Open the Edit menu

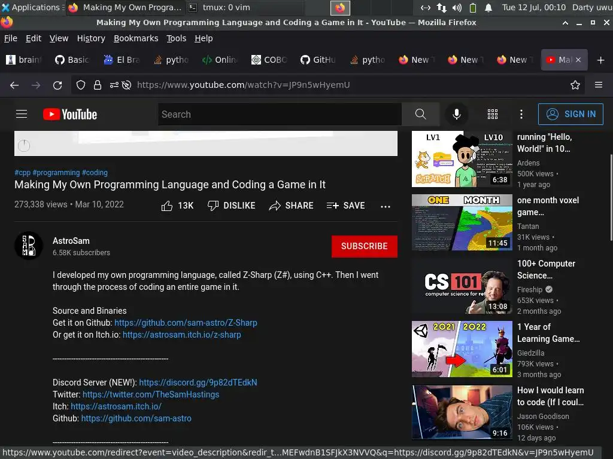coord(34,38)
